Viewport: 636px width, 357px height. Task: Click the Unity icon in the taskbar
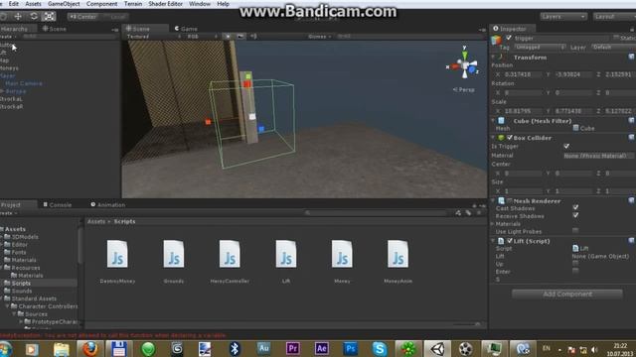pyautogui.click(x=437, y=348)
